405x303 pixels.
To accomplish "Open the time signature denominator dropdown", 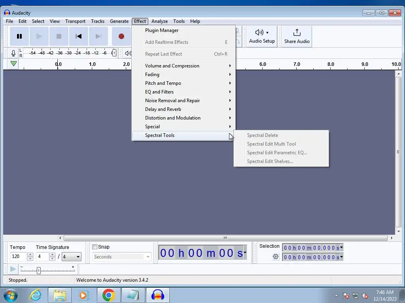I will (x=71, y=256).
